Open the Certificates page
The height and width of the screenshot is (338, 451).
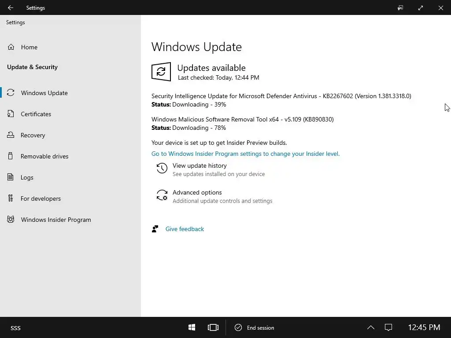click(x=36, y=114)
